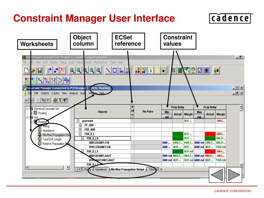The width and height of the screenshot is (264, 198).
Task: Click red Actual cell in FSB_D_L1 row
Action: (x=210, y=152)
